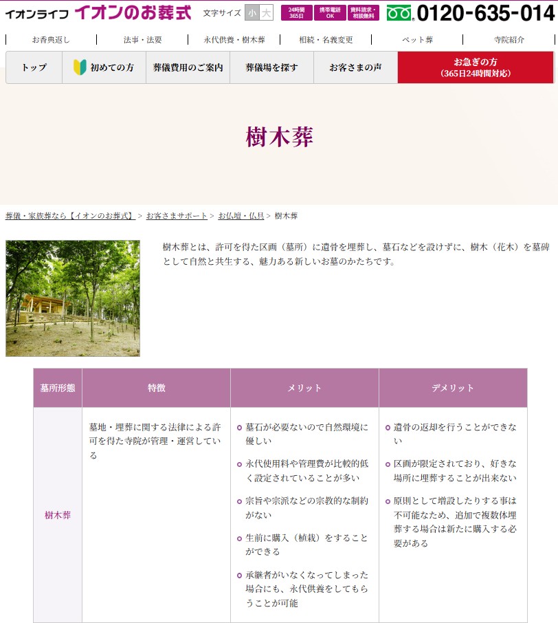The height and width of the screenshot is (623, 558).
Task: Click the 24時間365日 badge
Action: pos(296,12)
